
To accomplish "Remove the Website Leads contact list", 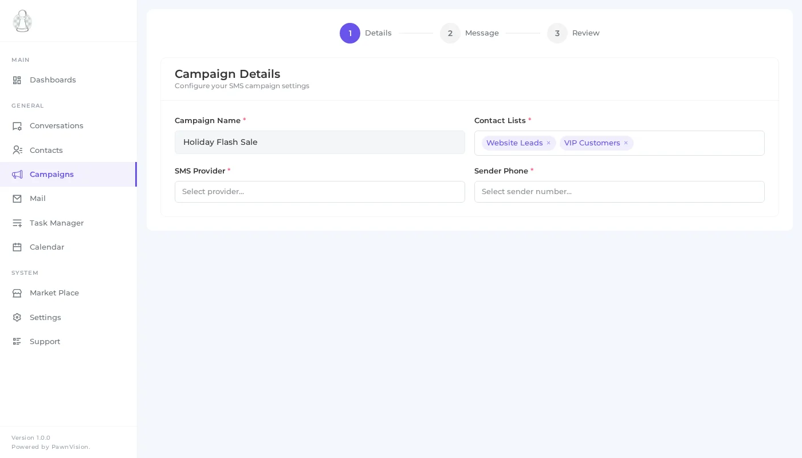I will [548, 143].
